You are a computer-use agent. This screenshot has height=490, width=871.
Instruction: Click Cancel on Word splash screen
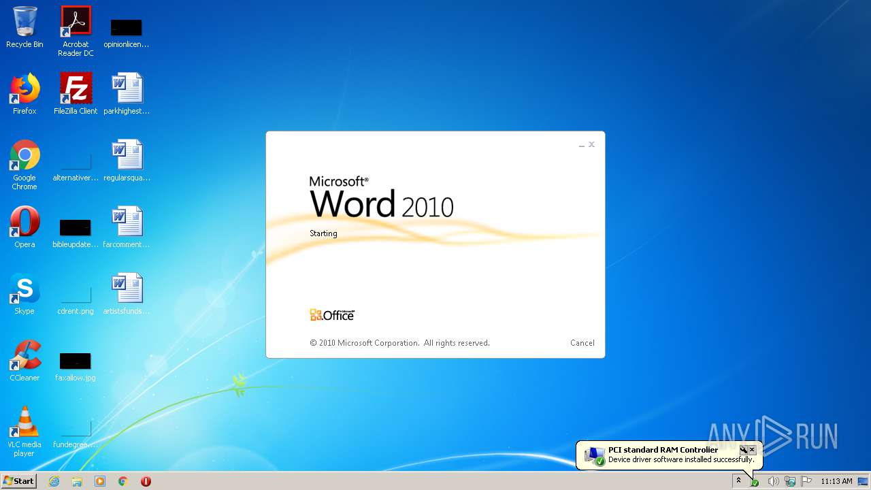[582, 343]
